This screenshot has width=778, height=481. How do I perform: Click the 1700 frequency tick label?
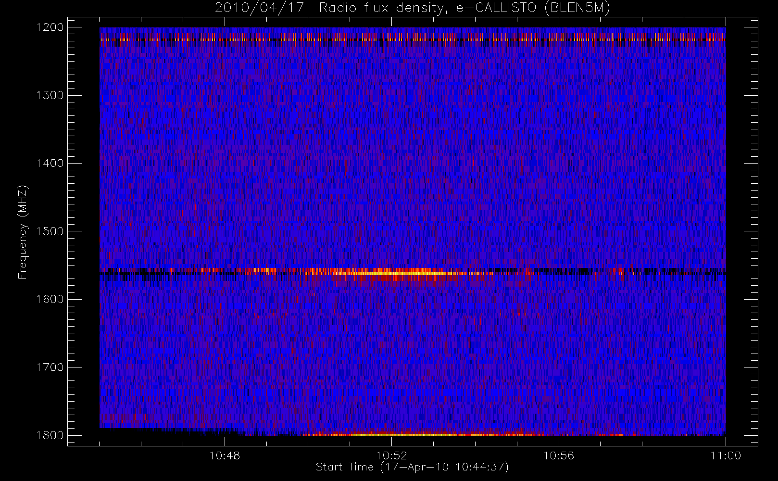coord(50,367)
